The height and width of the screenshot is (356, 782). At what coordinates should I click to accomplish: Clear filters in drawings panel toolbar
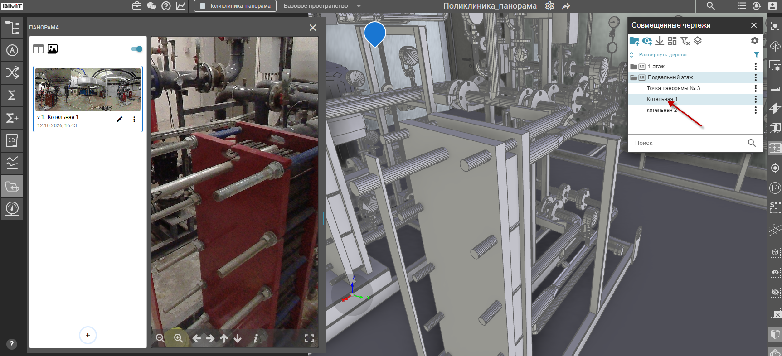pyautogui.click(x=685, y=41)
